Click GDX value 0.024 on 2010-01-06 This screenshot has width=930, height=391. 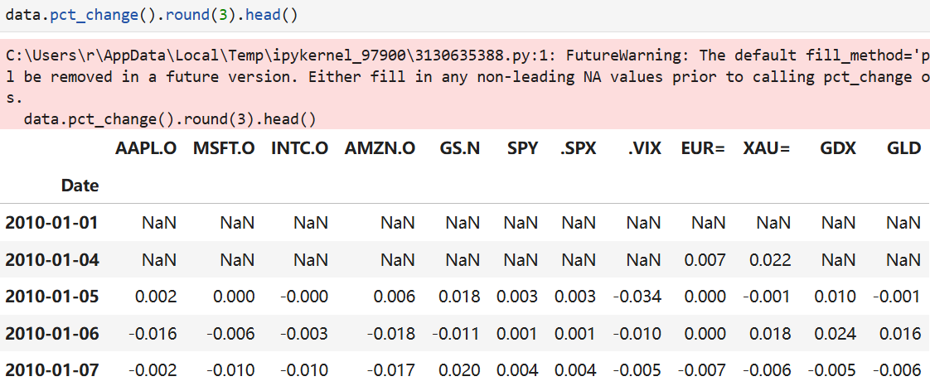(x=836, y=334)
